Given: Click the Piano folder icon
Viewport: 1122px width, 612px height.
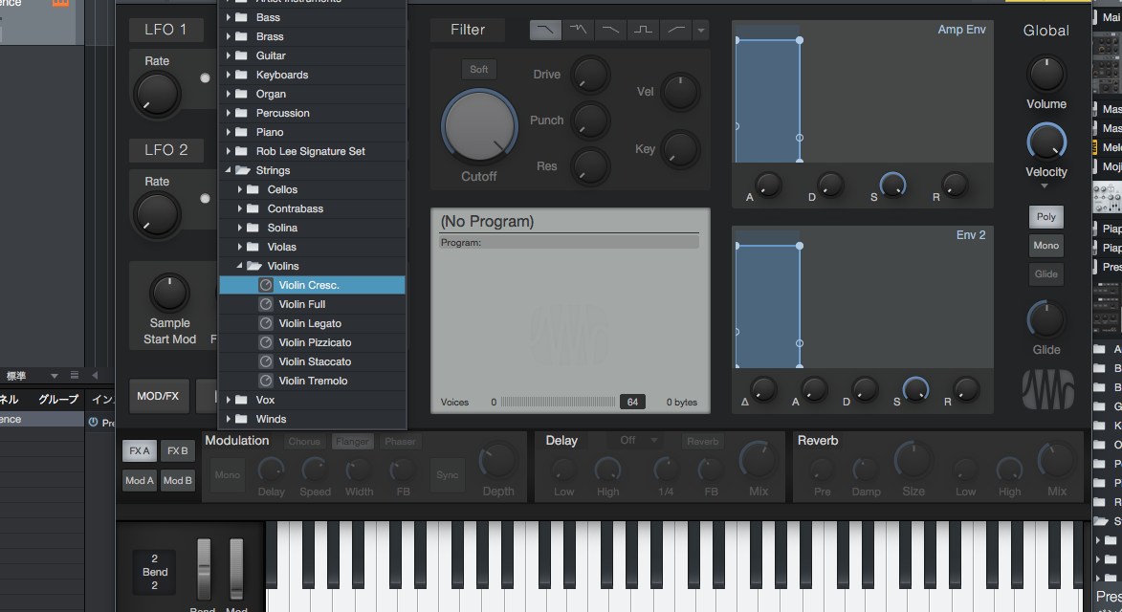Looking at the screenshot, I should pyautogui.click(x=242, y=132).
